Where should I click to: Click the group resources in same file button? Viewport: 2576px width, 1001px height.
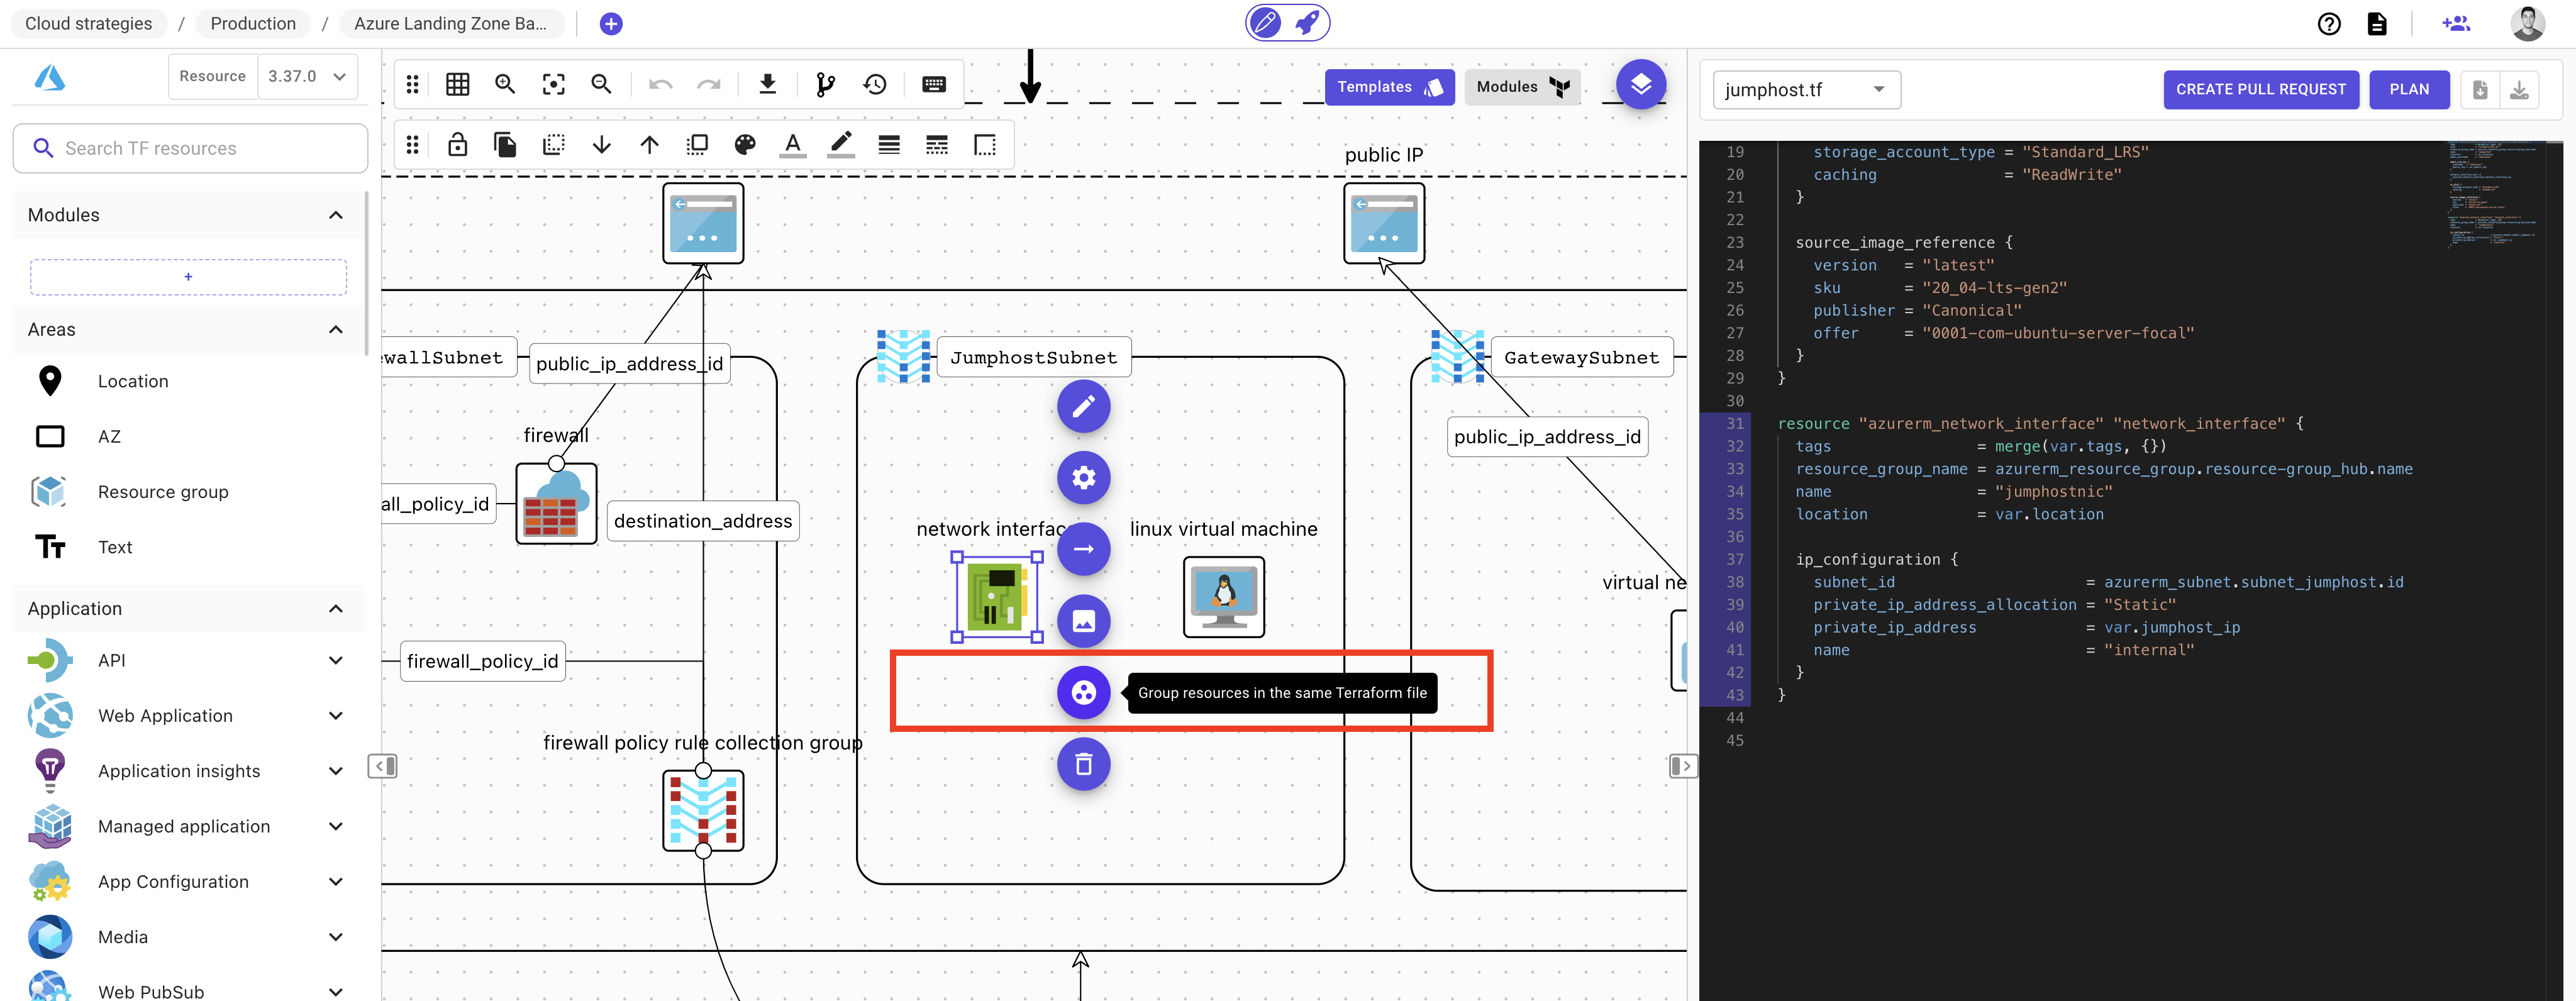coord(1083,692)
